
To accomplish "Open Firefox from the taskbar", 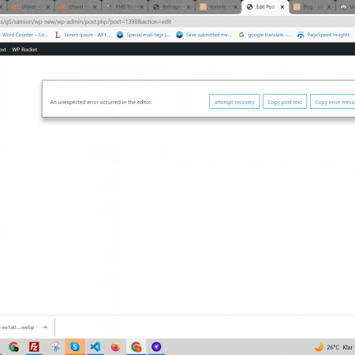I will (115, 346).
